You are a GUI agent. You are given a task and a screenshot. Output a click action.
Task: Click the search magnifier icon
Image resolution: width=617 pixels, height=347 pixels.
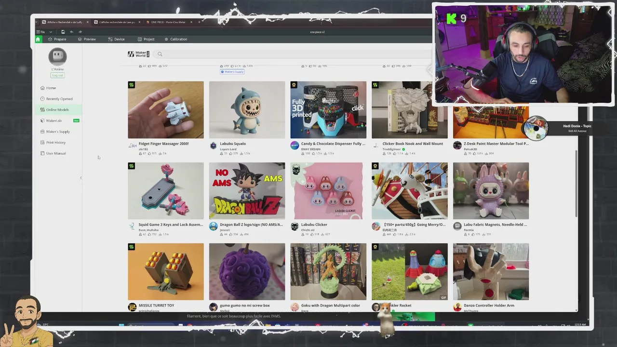pyautogui.click(x=160, y=54)
